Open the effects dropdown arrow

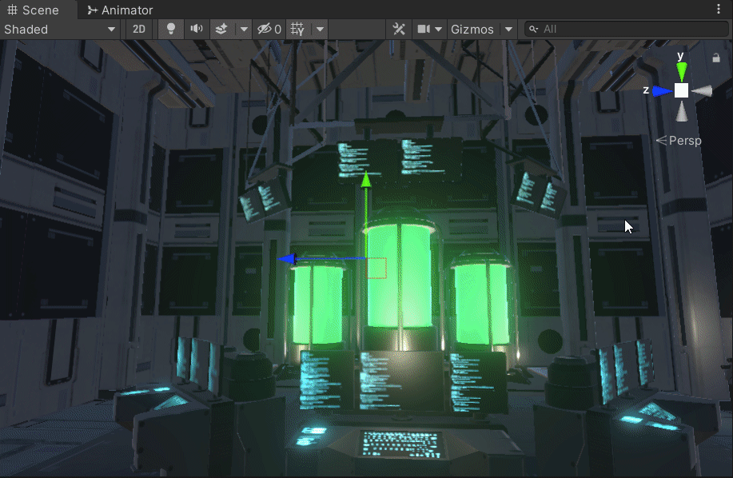pos(243,29)
